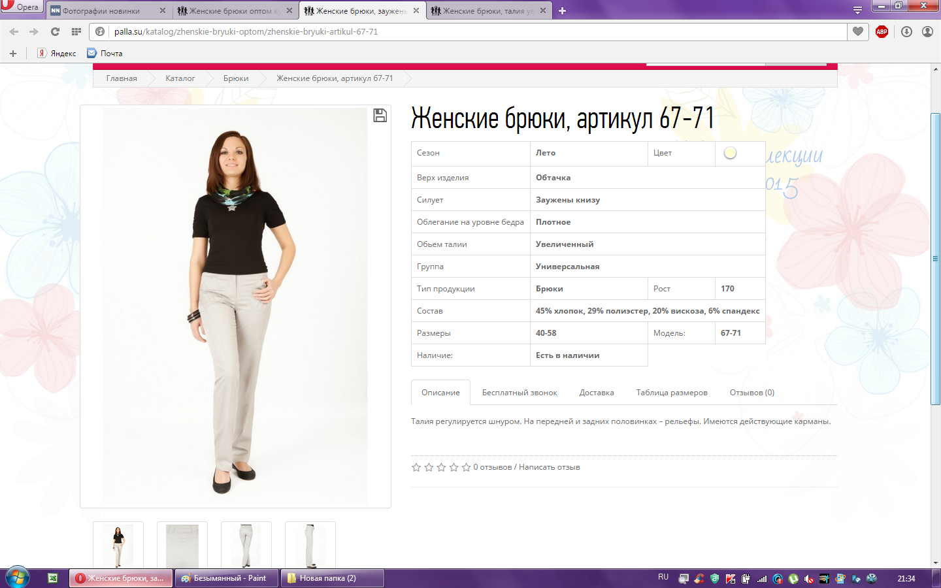Open the Speed Dial grid icon

(76, 31)
